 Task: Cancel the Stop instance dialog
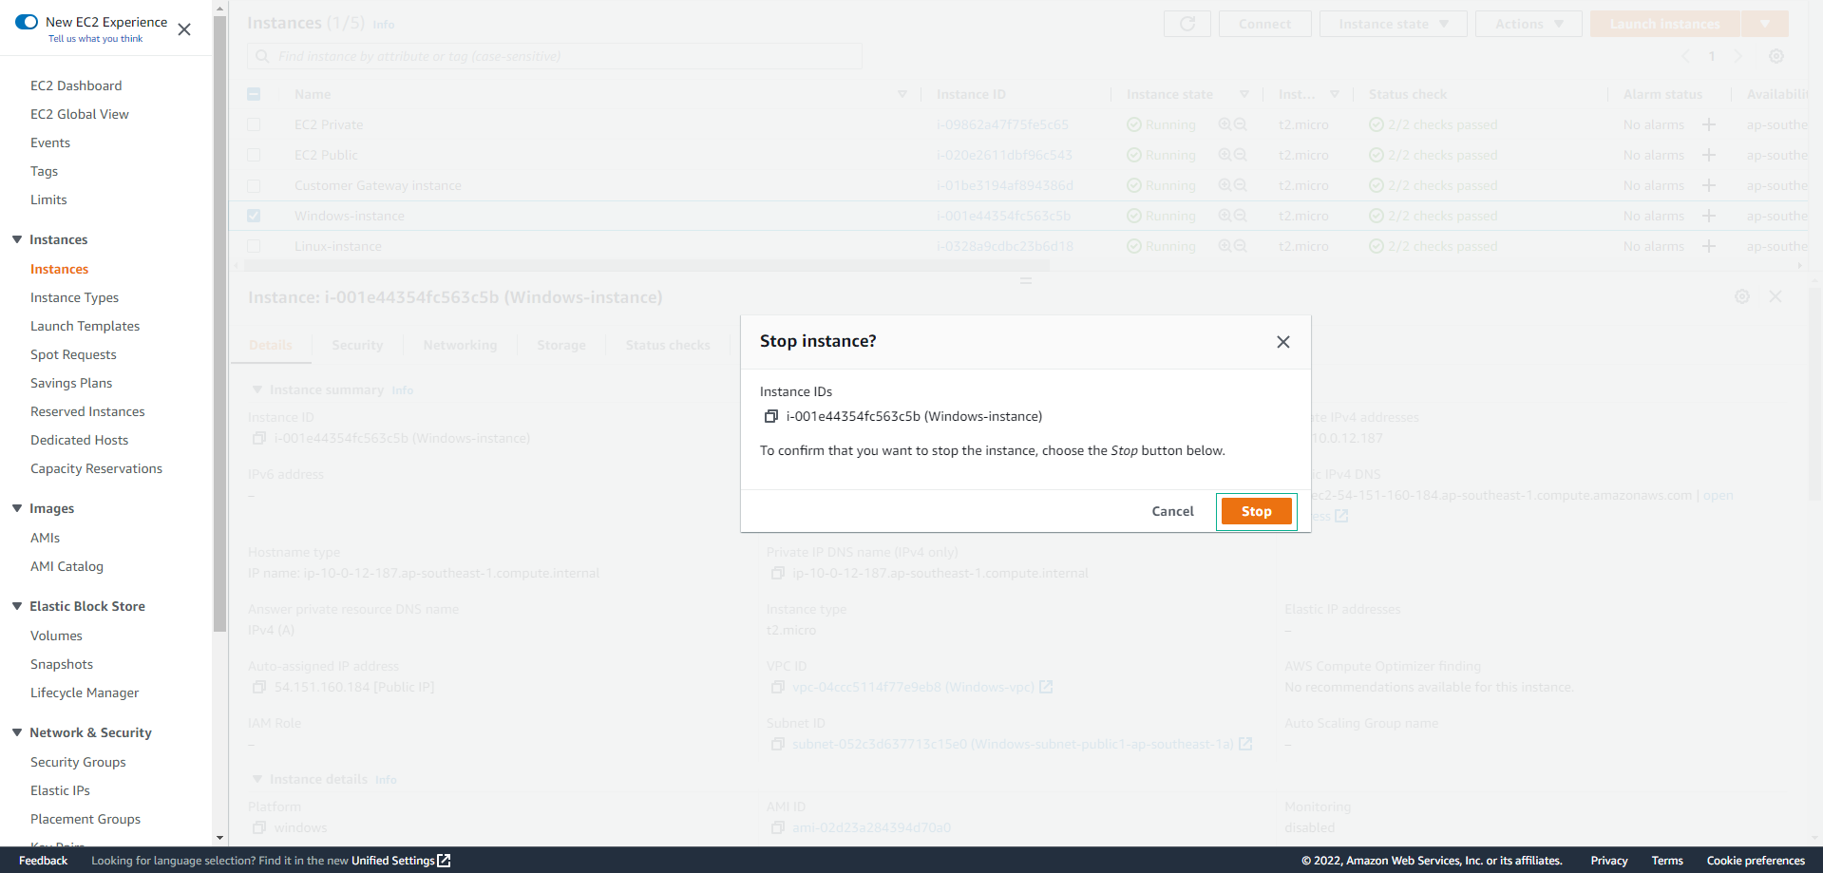coord(1172,511)
